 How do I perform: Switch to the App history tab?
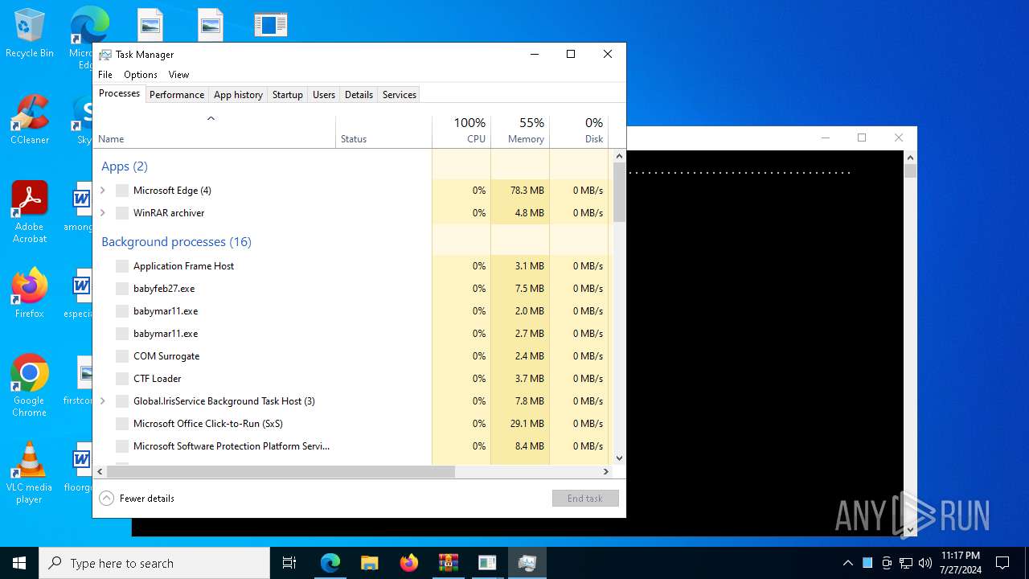[238, 95]
